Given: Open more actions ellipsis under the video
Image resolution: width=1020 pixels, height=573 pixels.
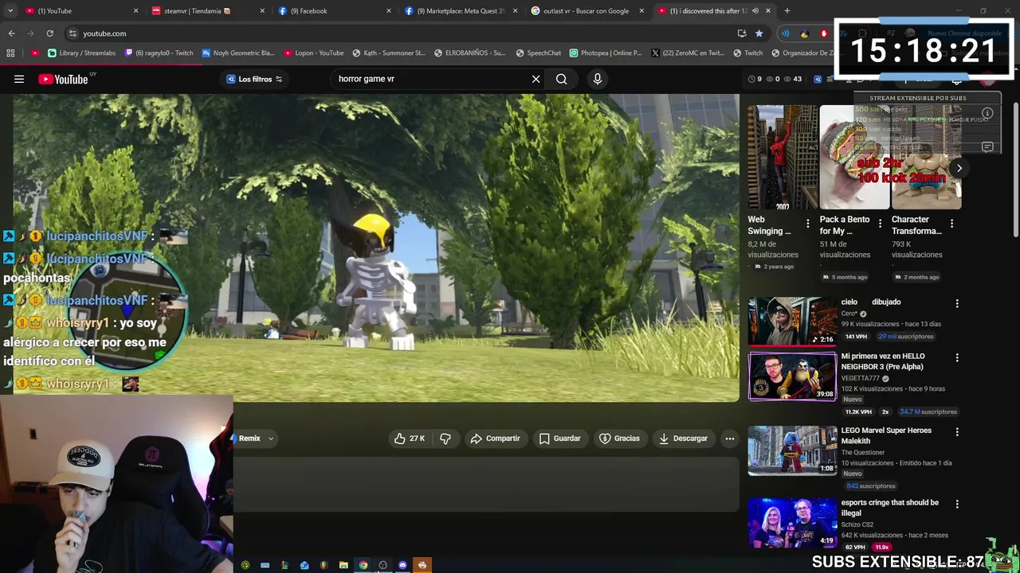Looking at the screenshot, I should tap(729, 439).
